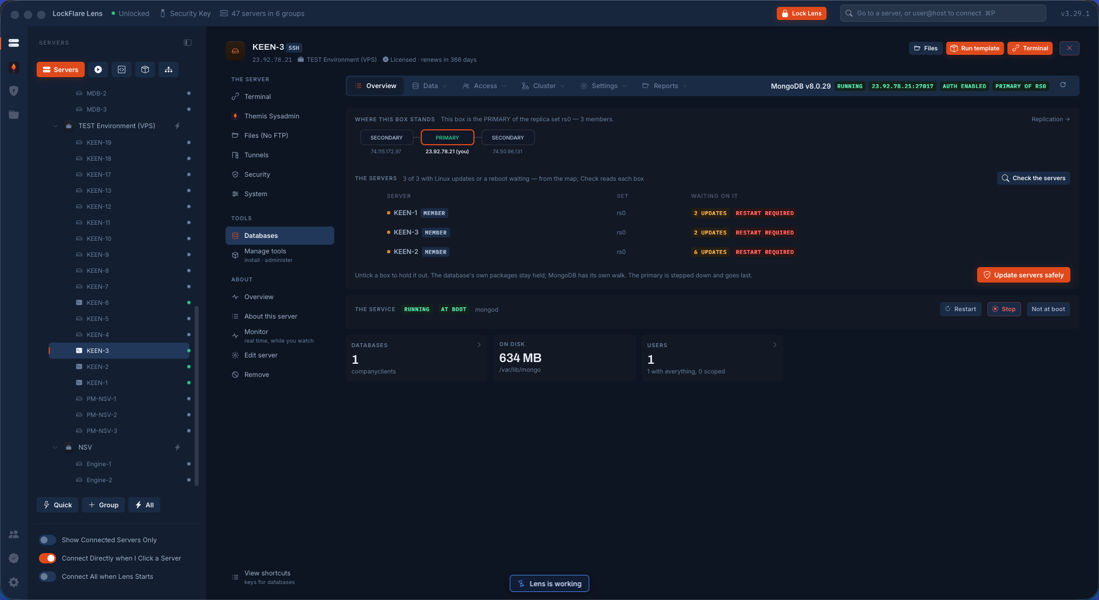This screenshot has height=600, width=1099.
Task: Click Run template
Action: [975, 48]
